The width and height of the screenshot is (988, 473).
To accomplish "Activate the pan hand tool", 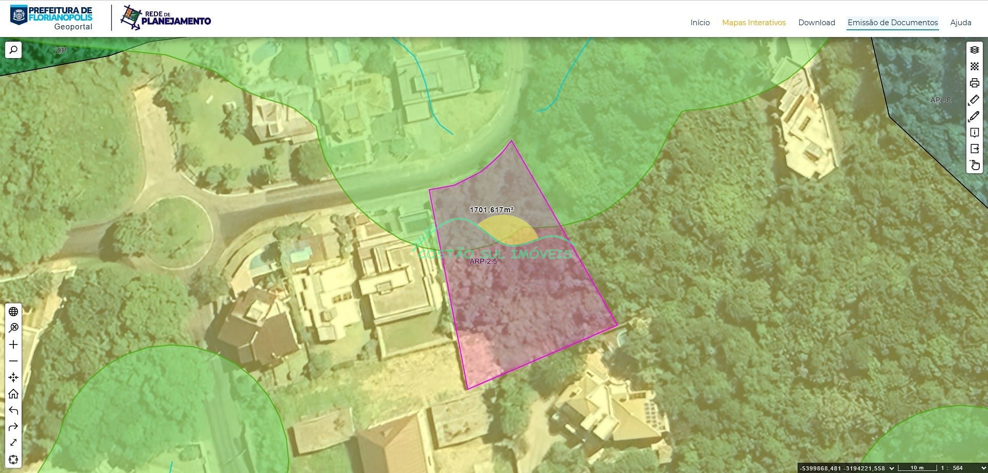I will (974, 165).
